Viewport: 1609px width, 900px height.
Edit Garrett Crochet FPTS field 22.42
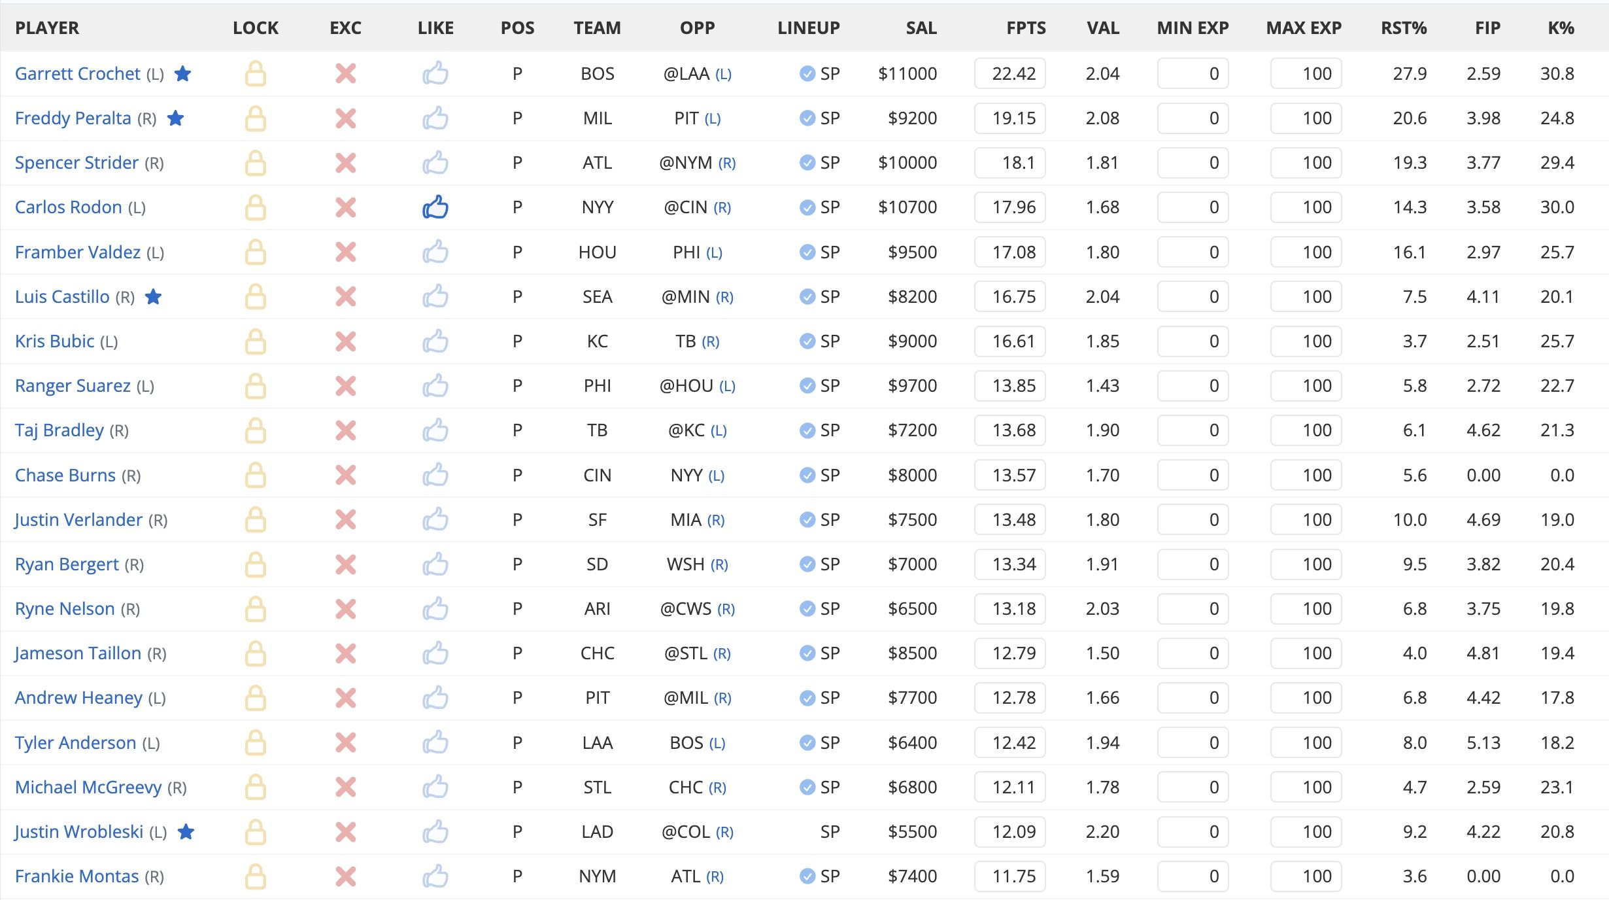tap(1010, 74)
